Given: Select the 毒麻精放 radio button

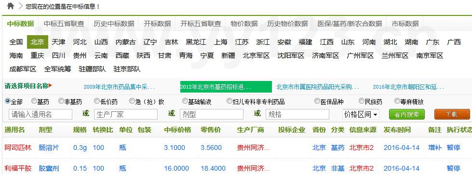Looking at the screenshot, I should click(x=397, y=101).
